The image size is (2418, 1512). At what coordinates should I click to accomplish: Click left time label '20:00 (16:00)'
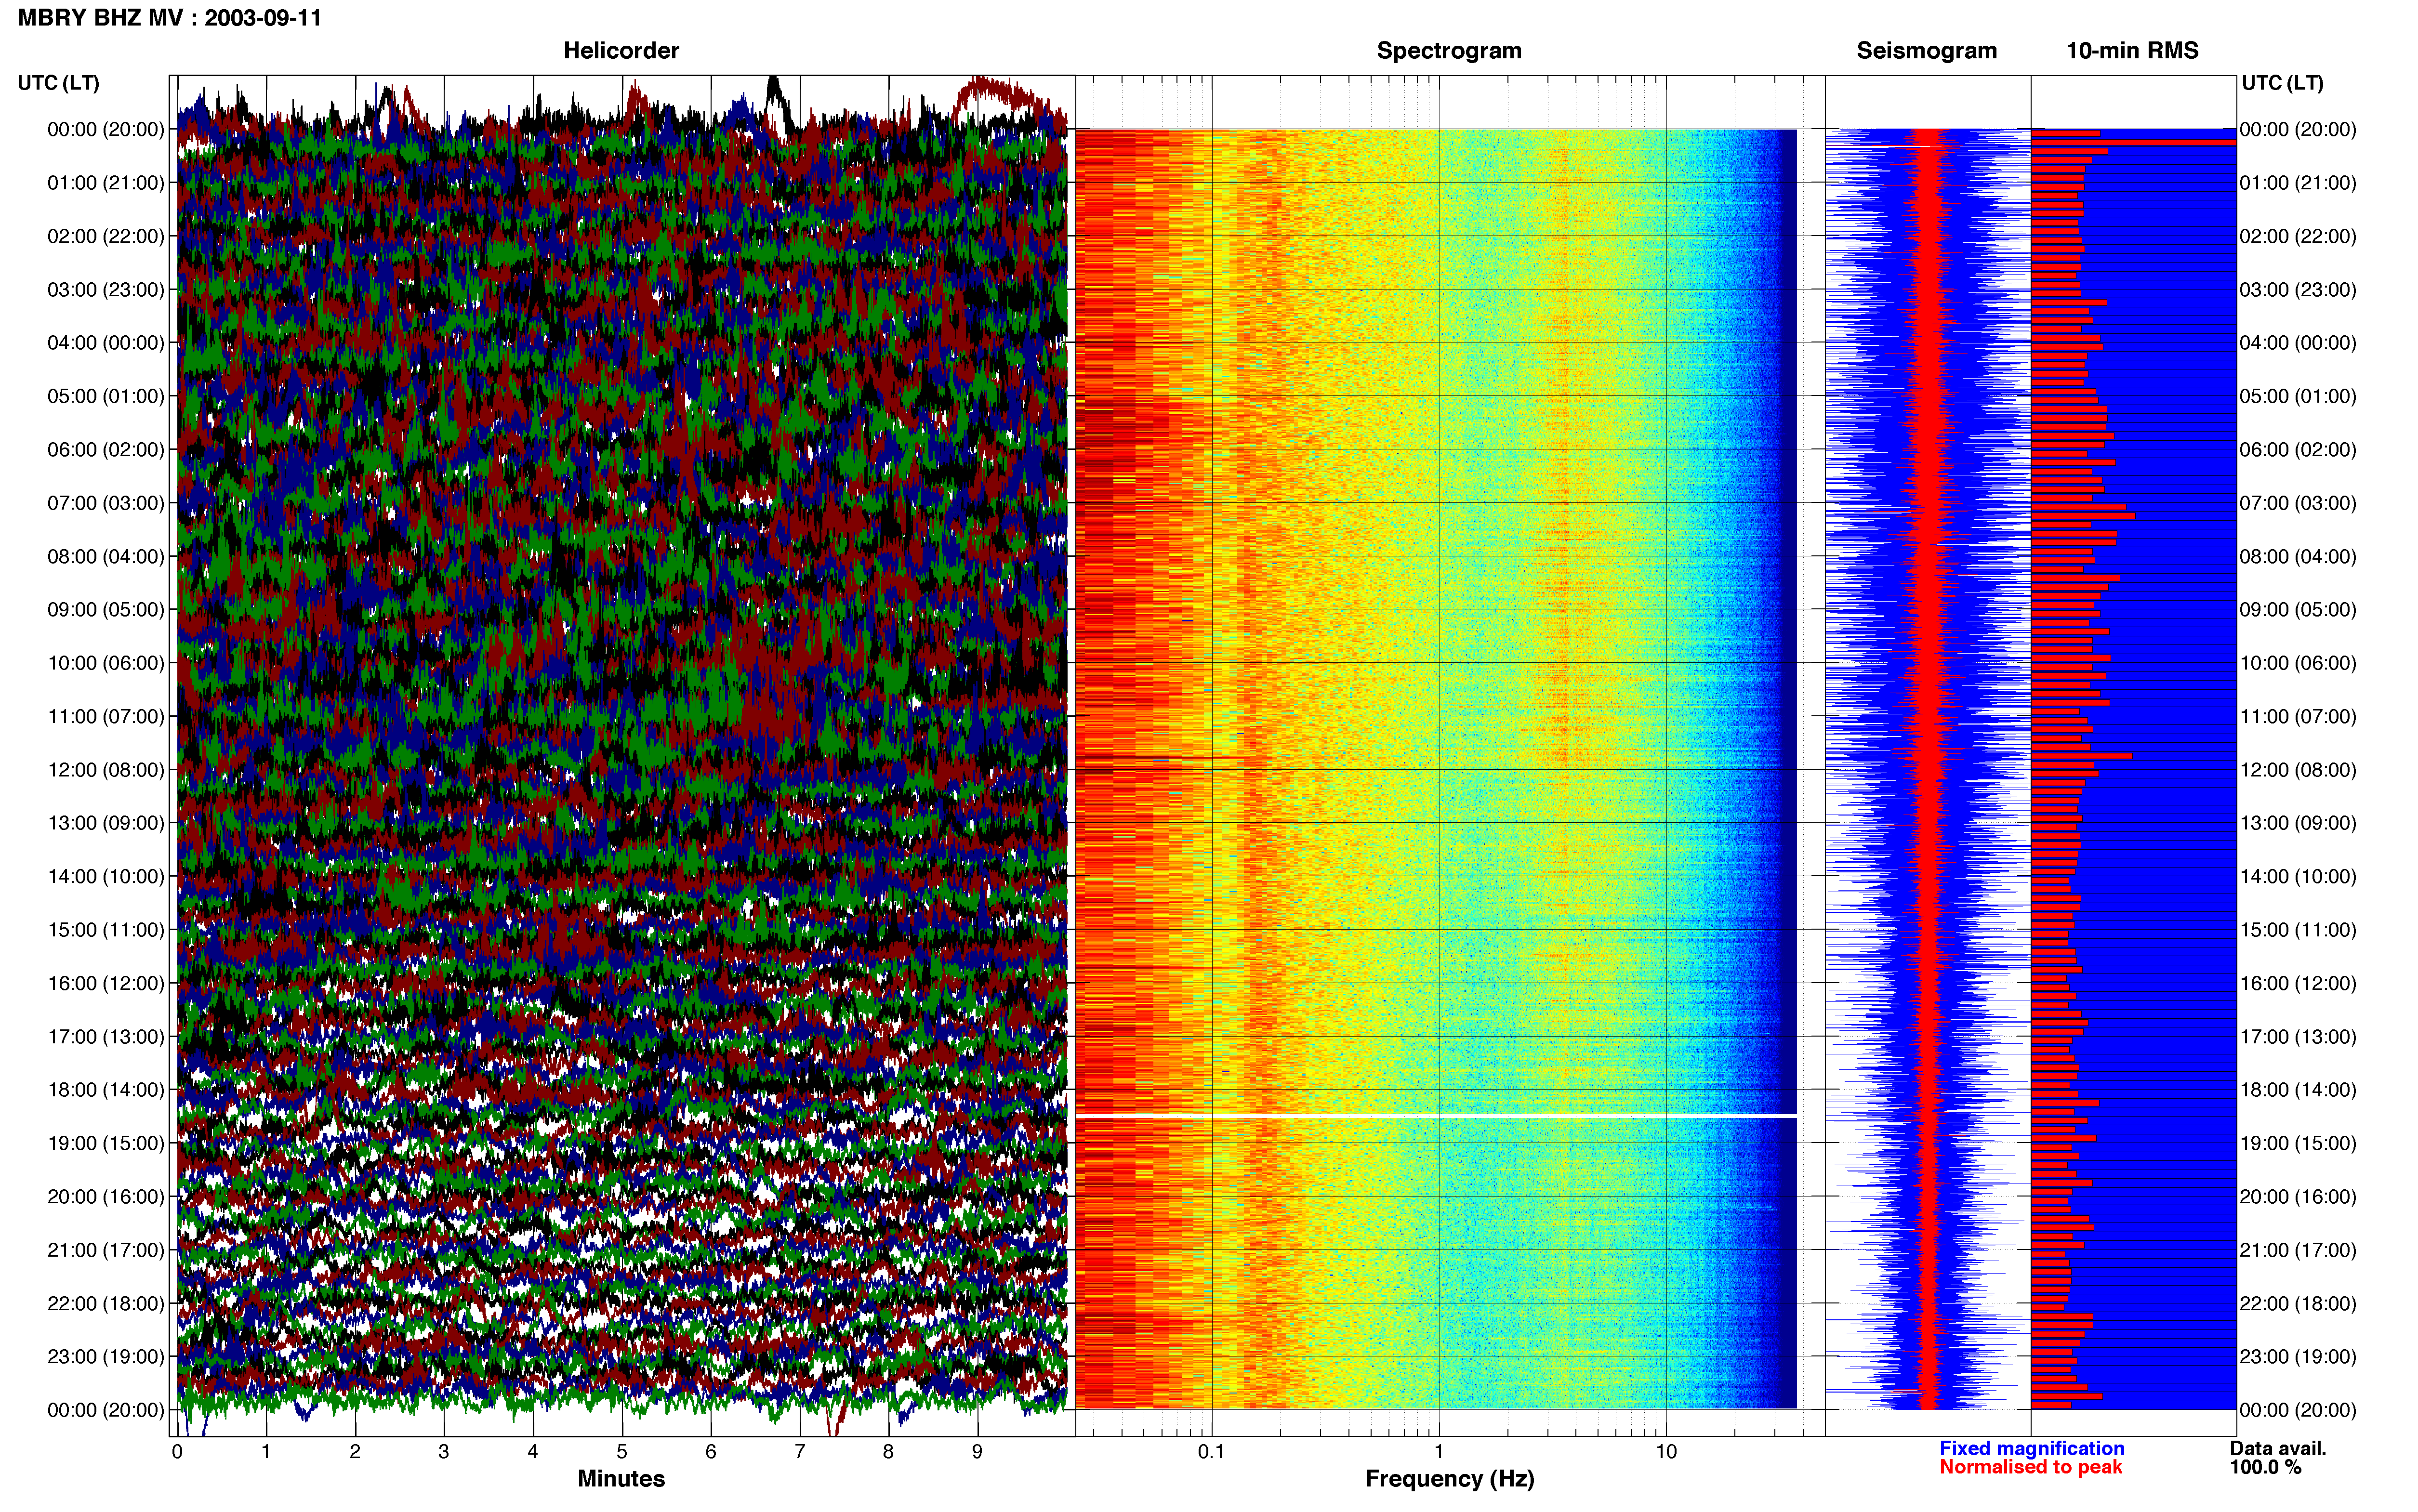[x=106, y=1197]
